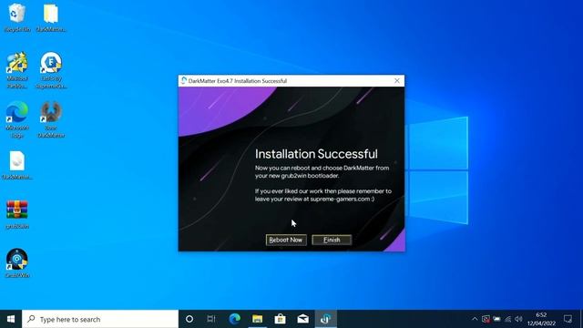Open the clock and date flyout
The image size is (583, 328).
(x=541, y=319)
